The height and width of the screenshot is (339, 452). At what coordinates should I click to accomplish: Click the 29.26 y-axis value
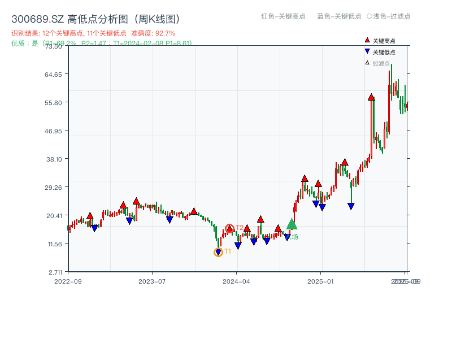tap(53, 188)
